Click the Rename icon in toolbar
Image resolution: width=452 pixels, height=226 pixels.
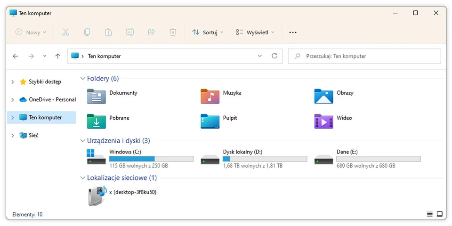(x=130, y=32)
